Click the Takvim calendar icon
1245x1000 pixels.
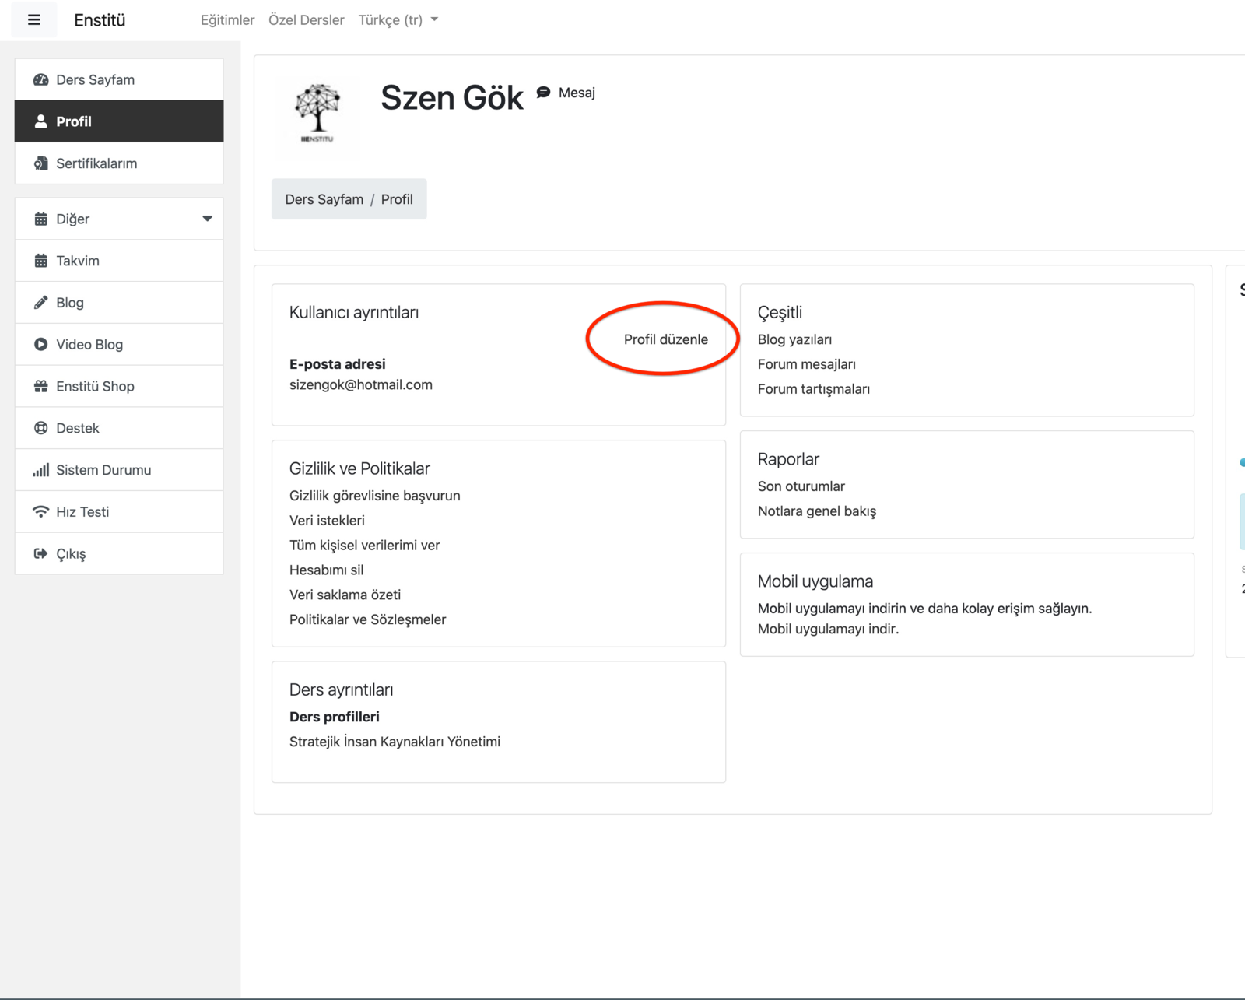tap(40, 261)
